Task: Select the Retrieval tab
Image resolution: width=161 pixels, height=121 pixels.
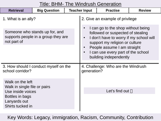Action: [x=16, y=10]
